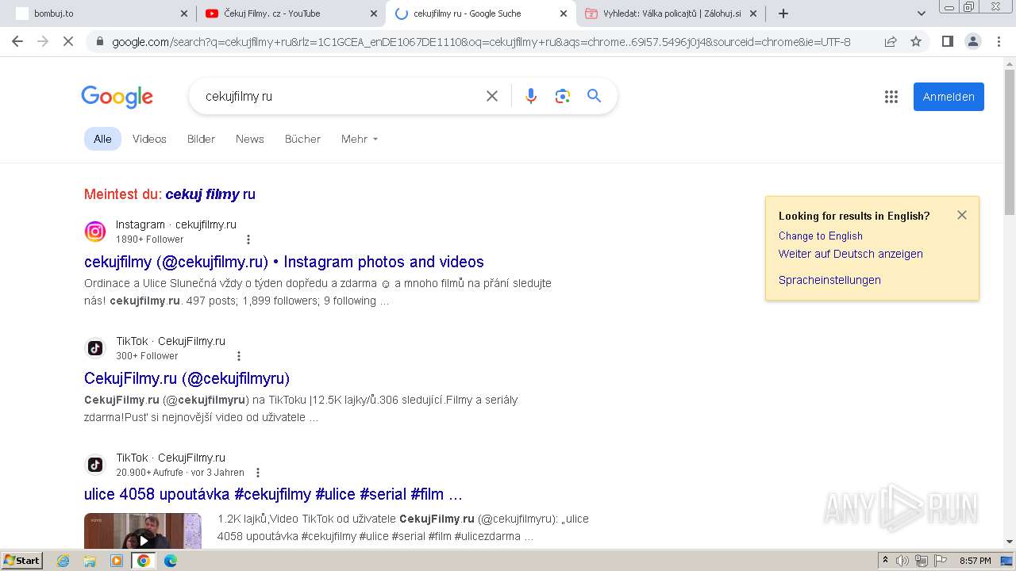The width and height of the screenshot is (1016, 571).
Task: Open Spracheinstellungen link
Action: click(829, 280)
